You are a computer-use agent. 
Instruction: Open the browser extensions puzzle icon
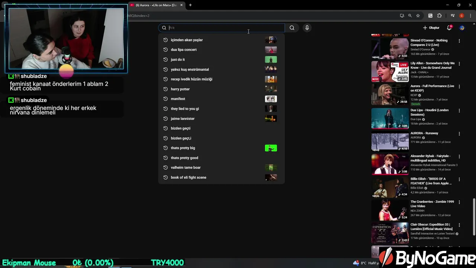(439, 16)
